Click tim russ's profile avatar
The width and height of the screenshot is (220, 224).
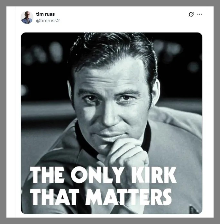coord(27,17)
